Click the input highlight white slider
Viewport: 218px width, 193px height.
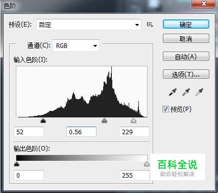[x=134, y=120]
